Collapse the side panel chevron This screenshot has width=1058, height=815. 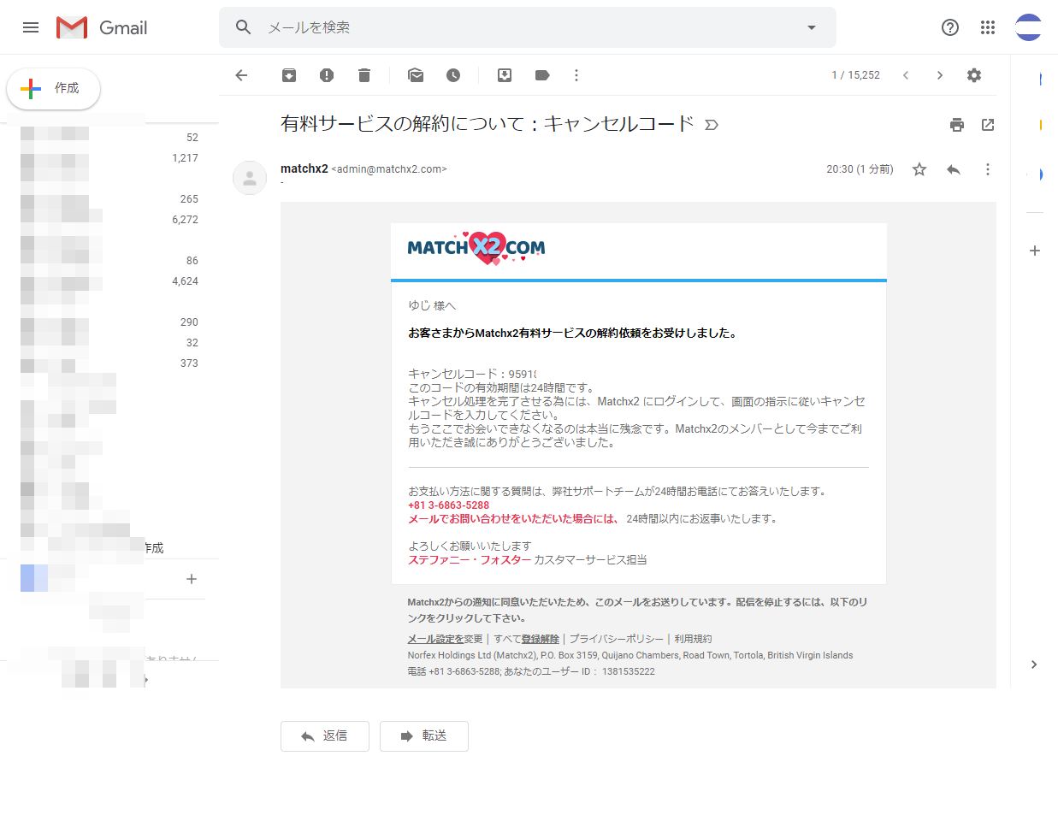coord(1034,664)
